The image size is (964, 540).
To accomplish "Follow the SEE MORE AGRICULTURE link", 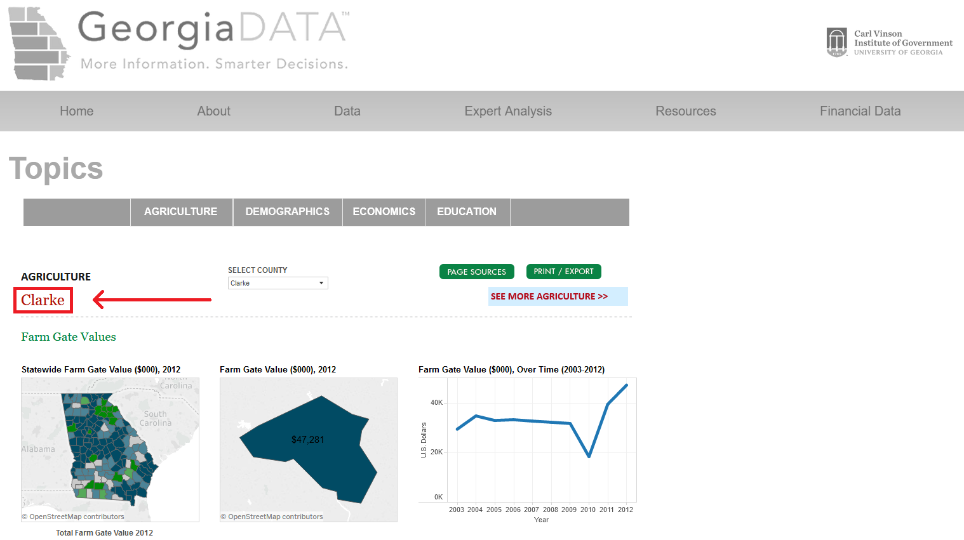I will point(549,296).
